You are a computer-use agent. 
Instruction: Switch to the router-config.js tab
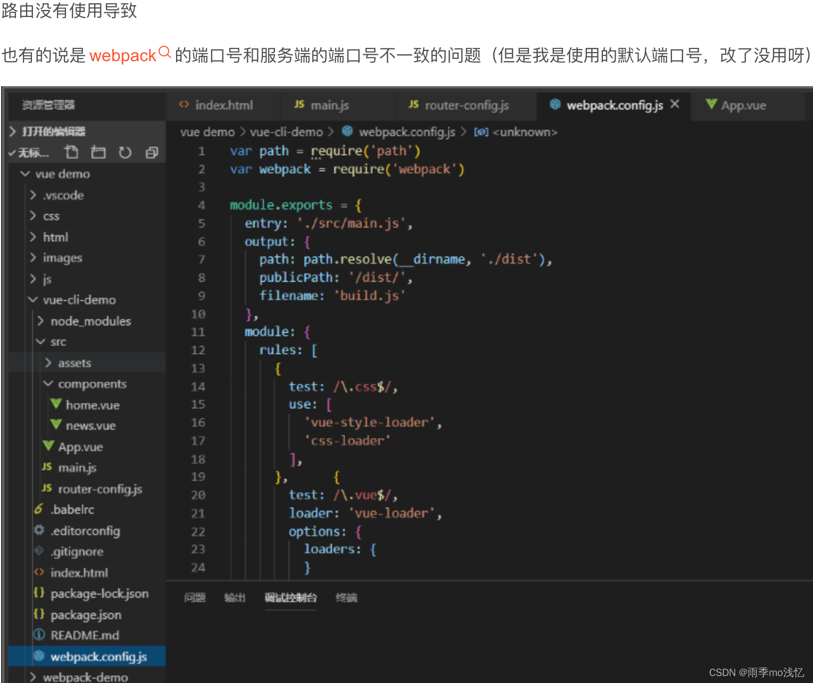[465, 105]
